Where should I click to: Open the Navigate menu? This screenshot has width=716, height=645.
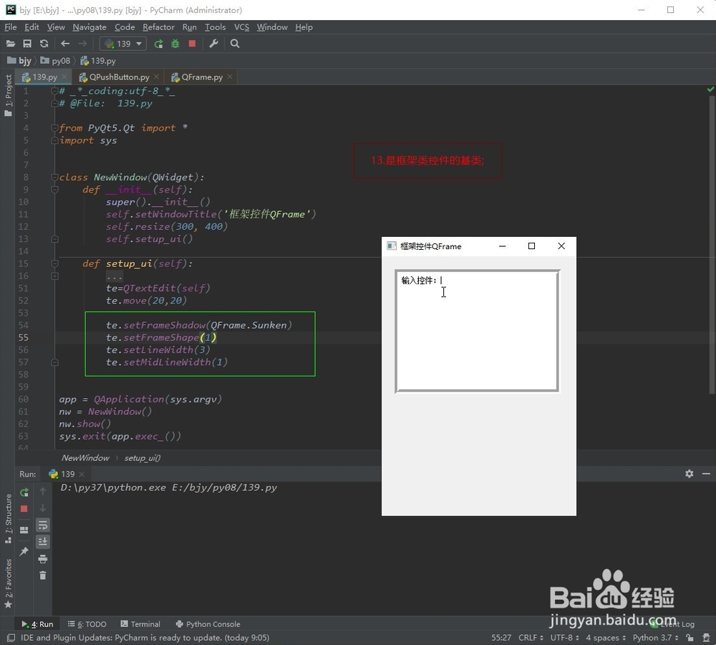89,27
